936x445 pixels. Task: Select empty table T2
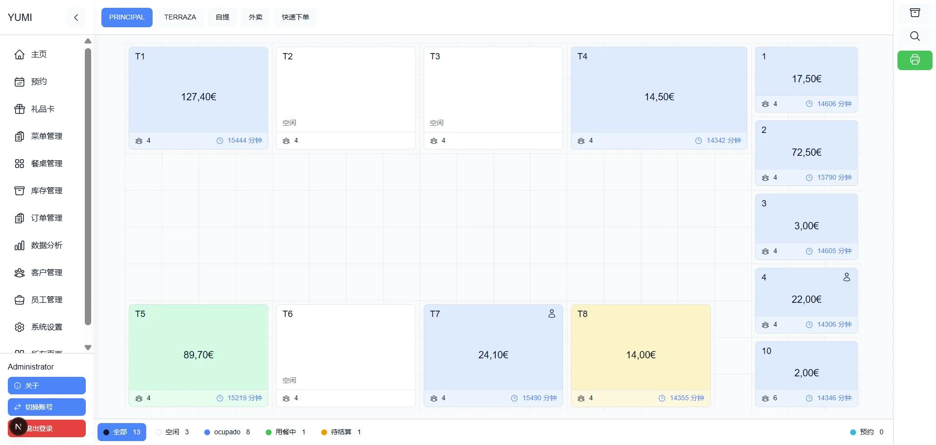click(346, 98)
